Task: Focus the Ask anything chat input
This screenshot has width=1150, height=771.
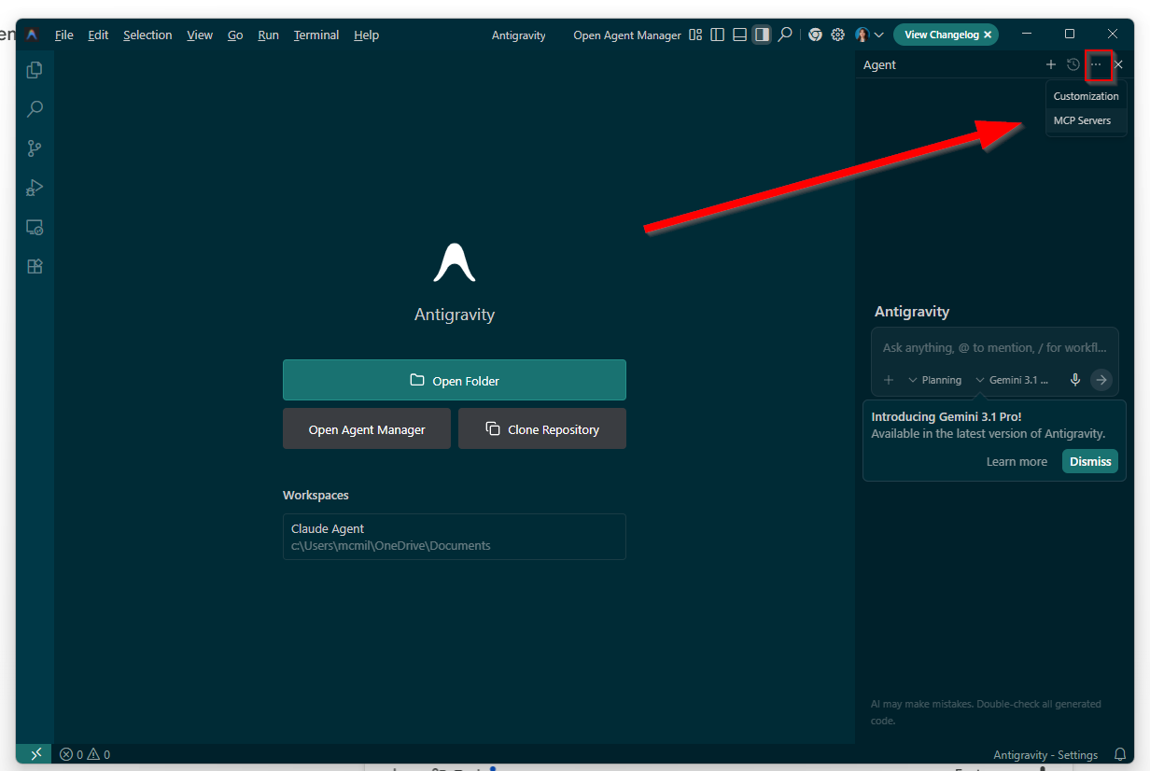Action: tap(995, 347)
